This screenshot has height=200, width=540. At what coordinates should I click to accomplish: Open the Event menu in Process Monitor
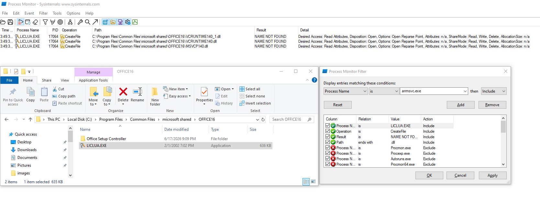click(x=29, y=13)
